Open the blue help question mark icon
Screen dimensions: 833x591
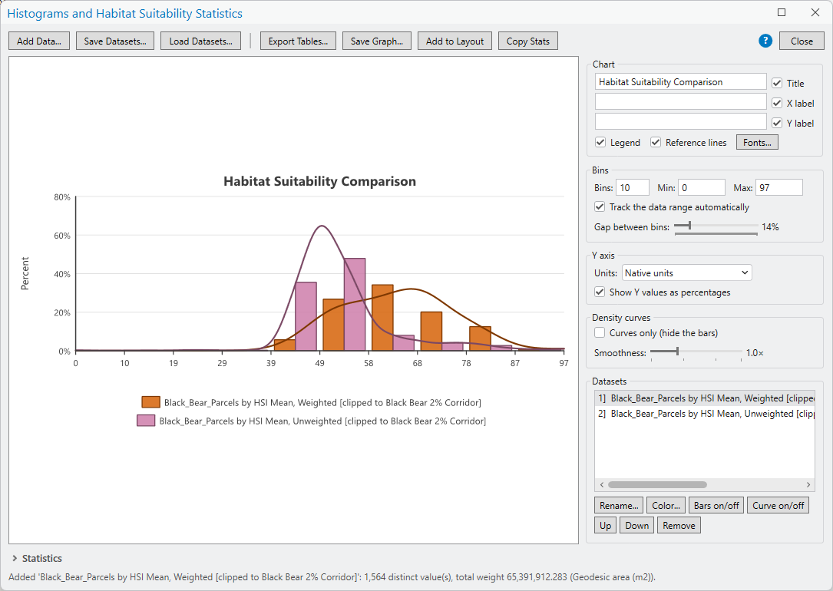click(765, 41)
